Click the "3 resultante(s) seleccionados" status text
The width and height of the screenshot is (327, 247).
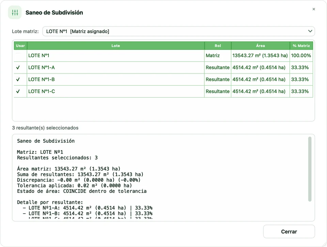point(45,128)
